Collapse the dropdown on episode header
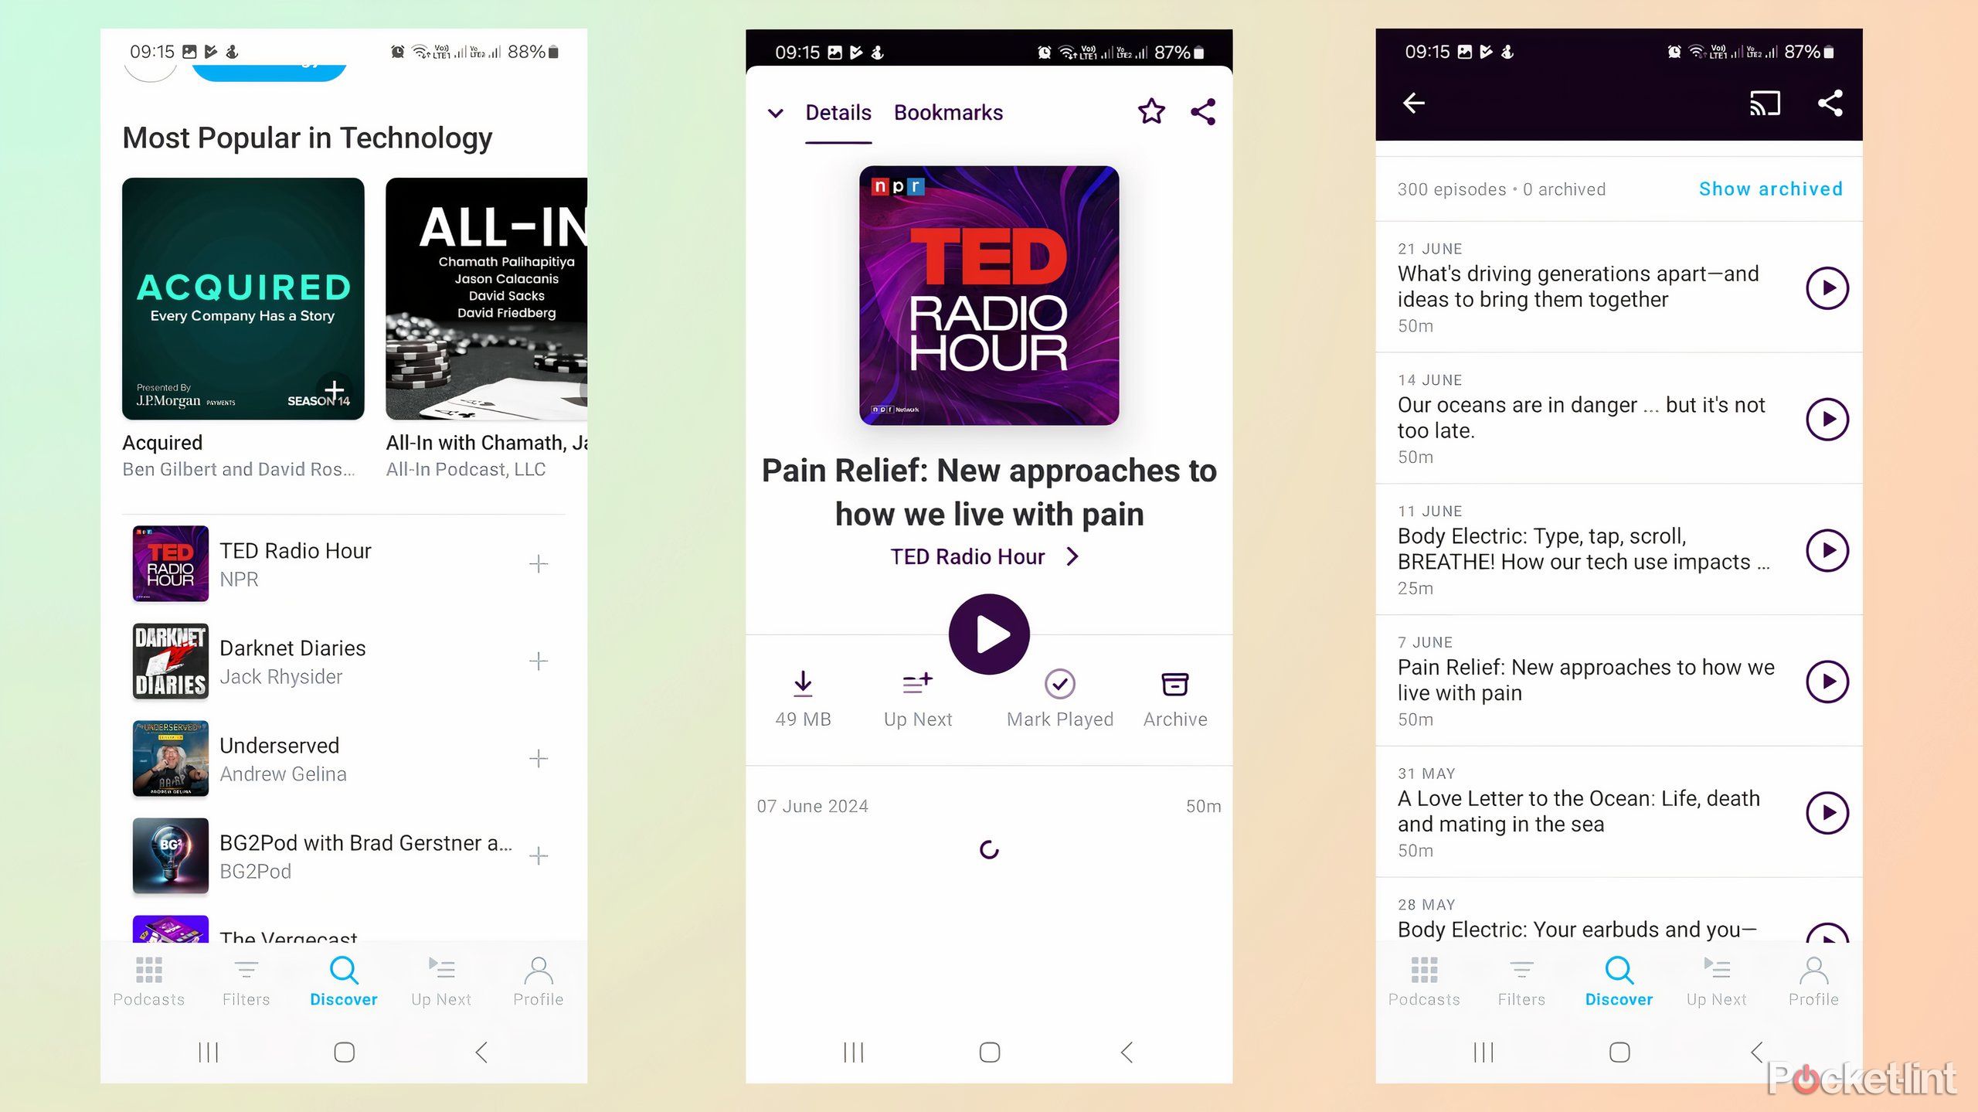 (777, 113)
